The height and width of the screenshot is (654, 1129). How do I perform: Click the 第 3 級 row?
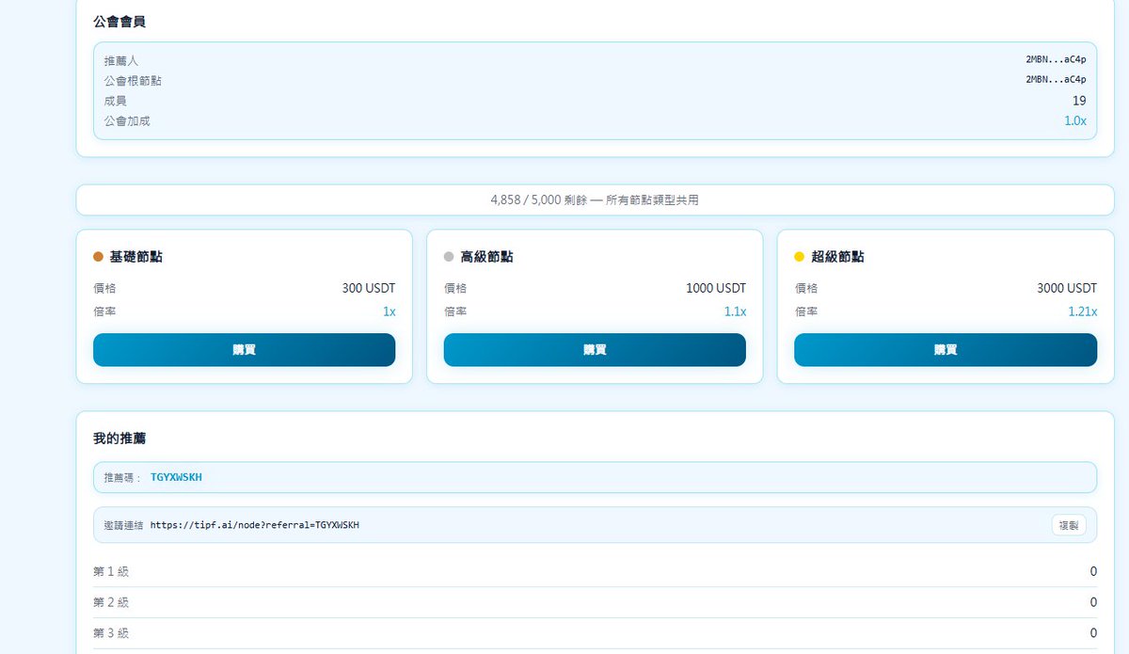595,633
